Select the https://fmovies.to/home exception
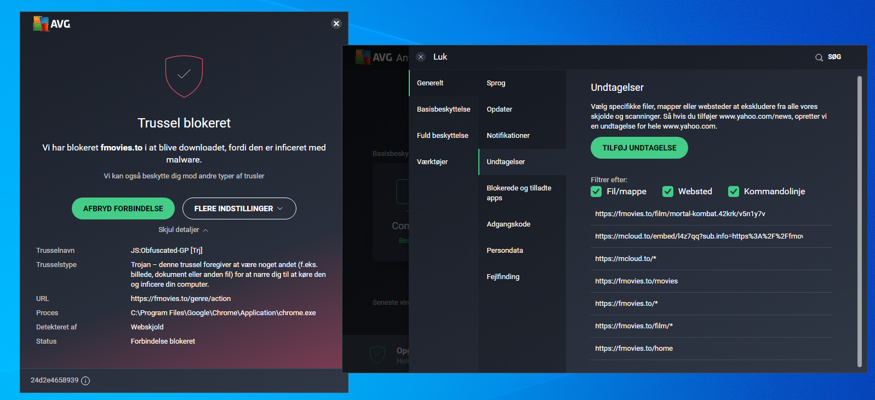 tap(711, 349)
